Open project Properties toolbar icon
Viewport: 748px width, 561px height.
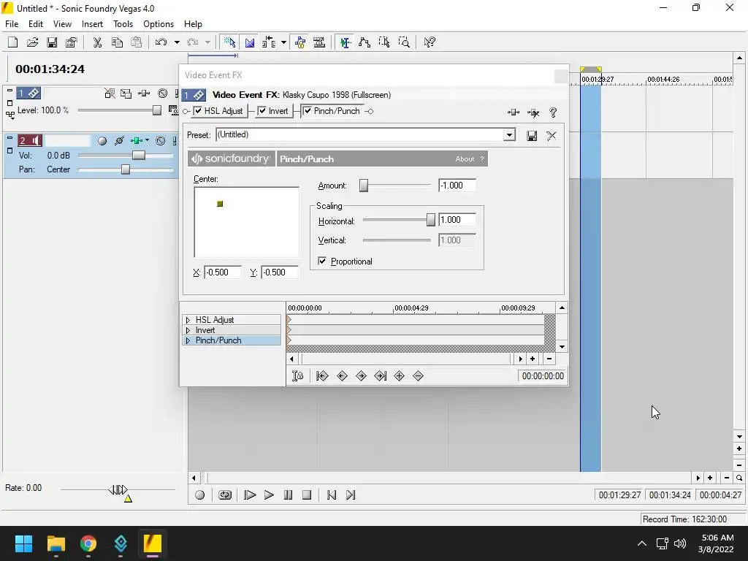pos(72,42)
